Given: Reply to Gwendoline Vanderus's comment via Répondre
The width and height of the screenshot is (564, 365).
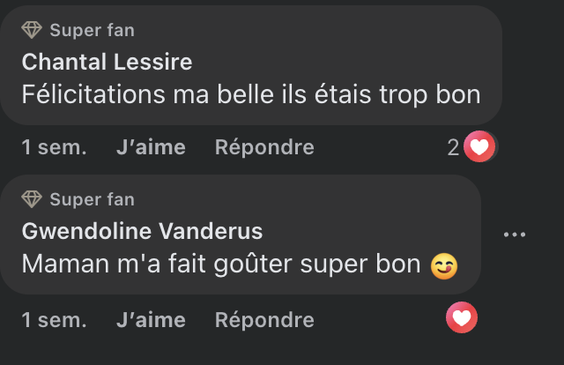Looking at the screenshot, I should (264, 319).
